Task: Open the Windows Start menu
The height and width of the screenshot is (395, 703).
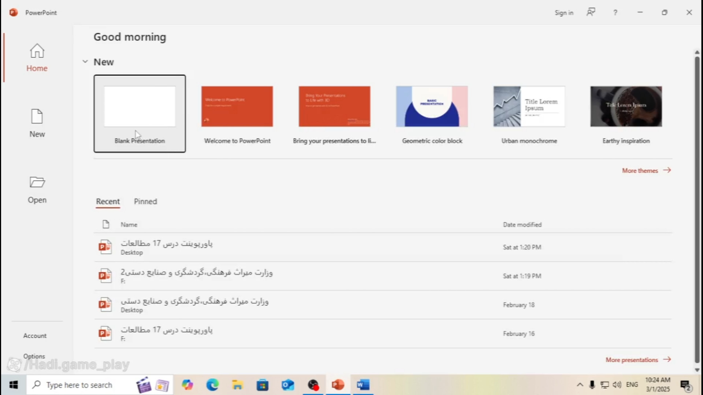Action: coord(14,385)
